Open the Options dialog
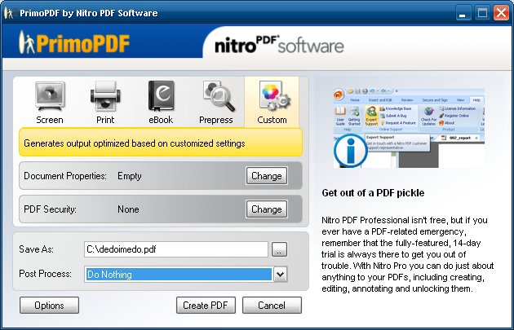514x330 pixels. point(49,306)
